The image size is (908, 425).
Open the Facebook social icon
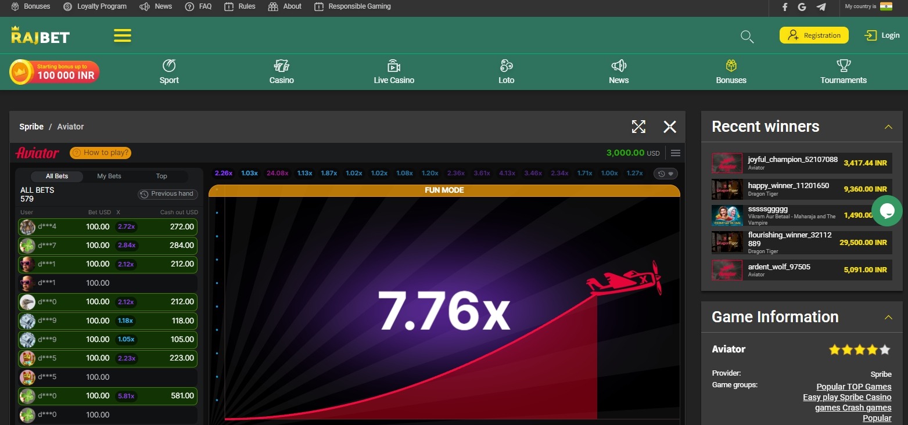tap(785, 7)
